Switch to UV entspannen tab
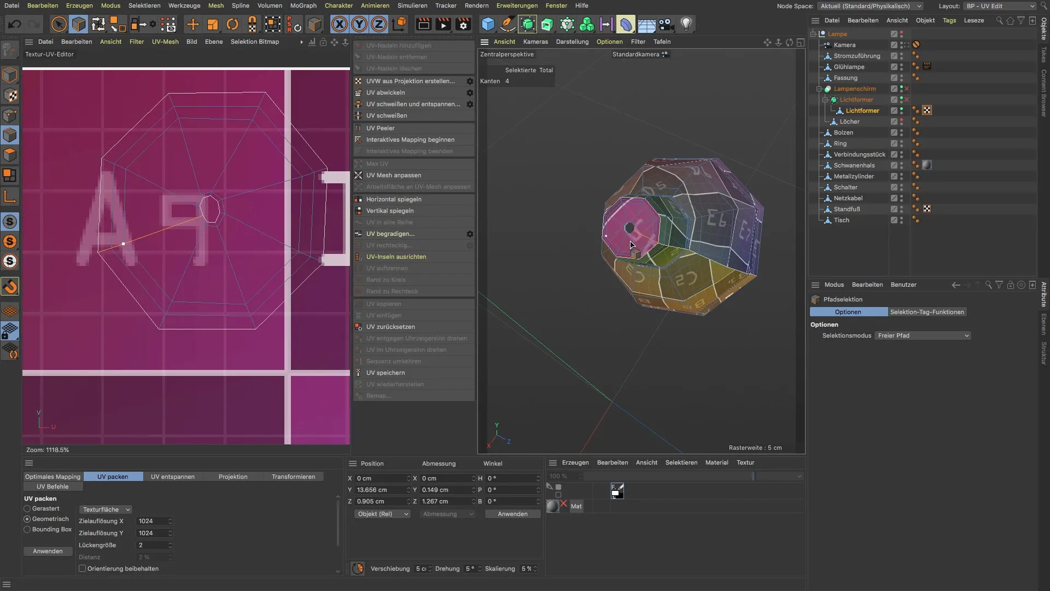 point(173,477)
